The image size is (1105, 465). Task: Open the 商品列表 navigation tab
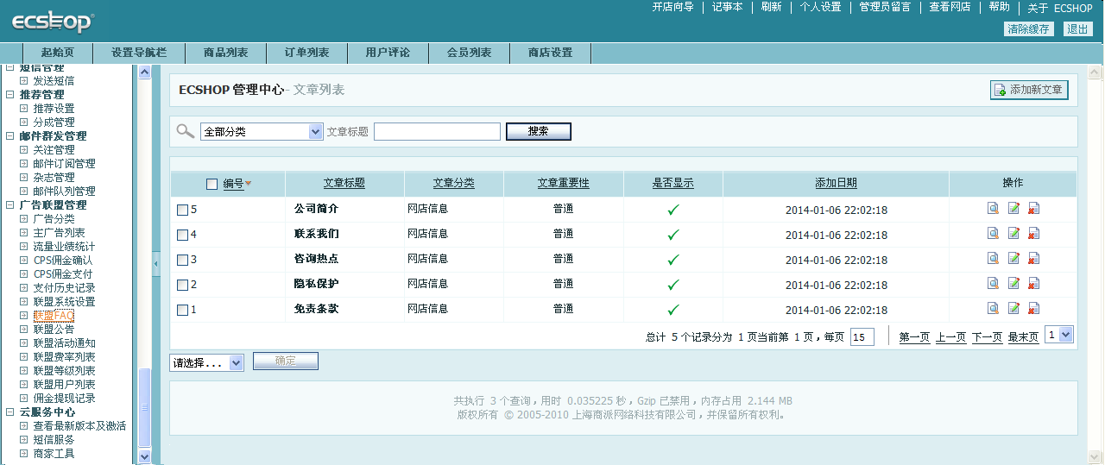[x=225, y=53]
